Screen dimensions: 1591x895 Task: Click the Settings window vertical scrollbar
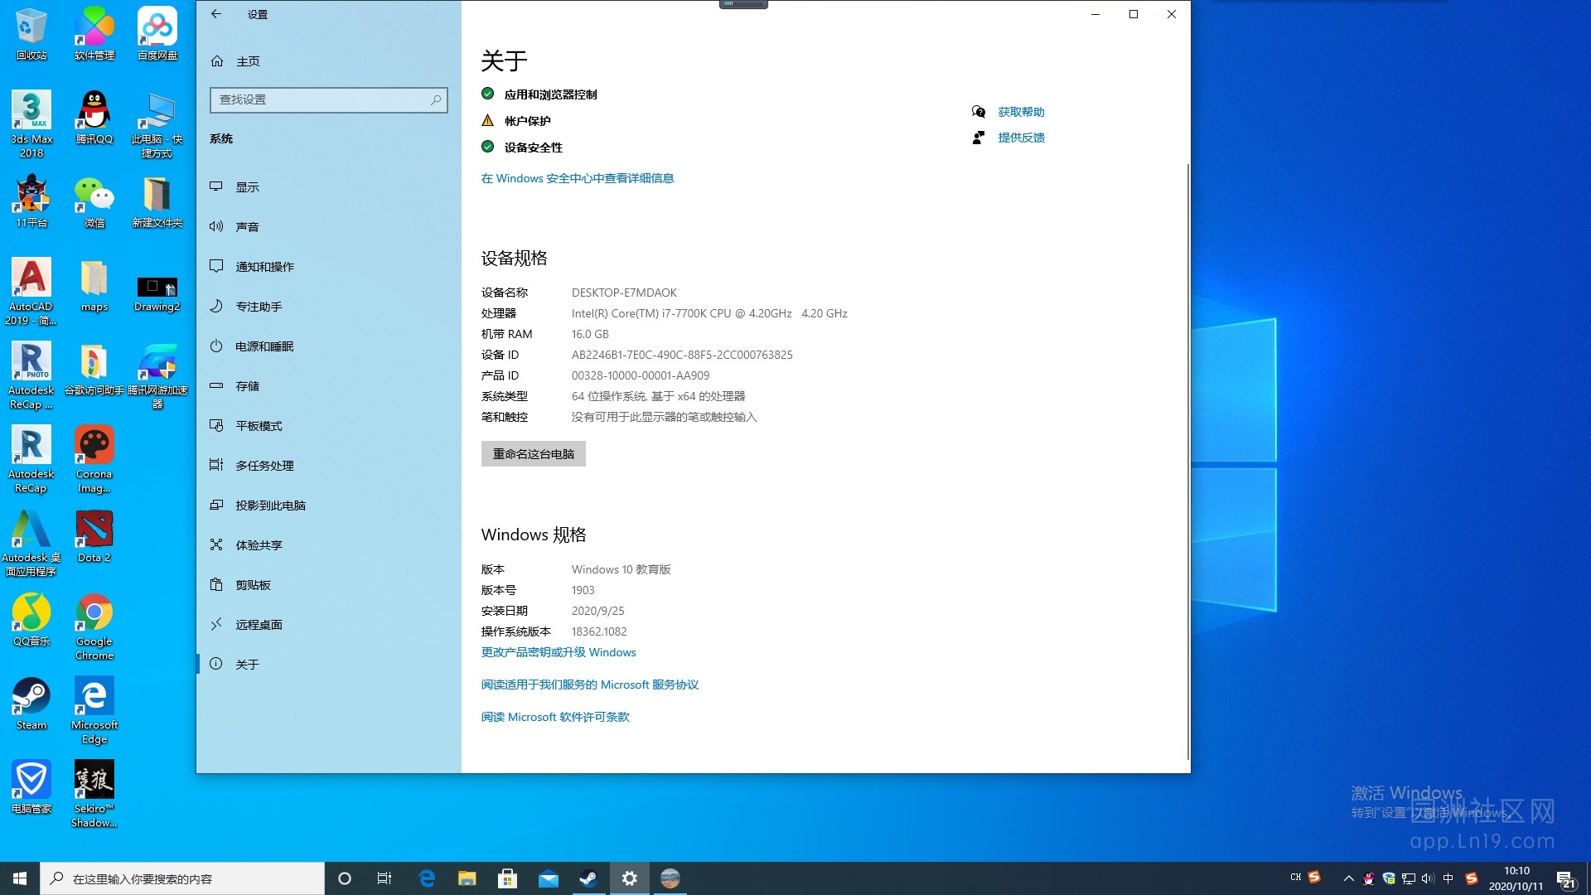[1188, 456]
